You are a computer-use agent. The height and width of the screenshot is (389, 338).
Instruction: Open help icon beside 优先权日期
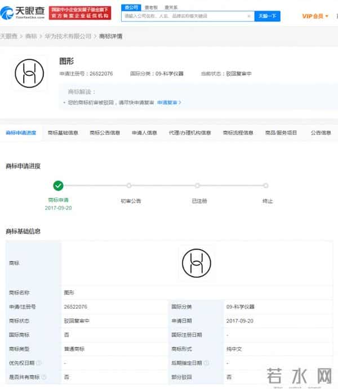(39, 363)
